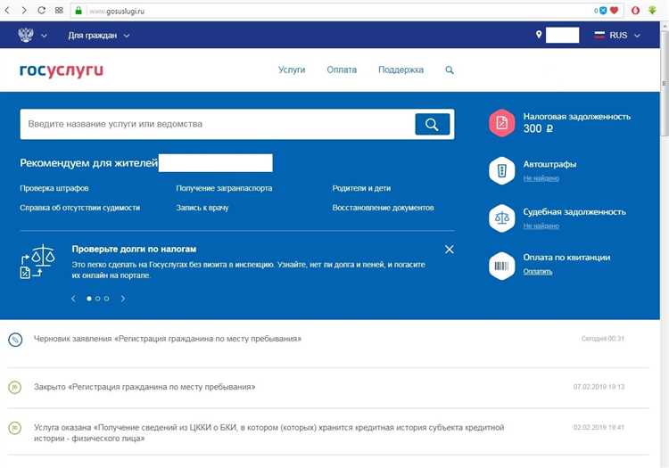Open Проверка штрафов link
This screenshot has height=468, width=669.
pyautogui.click(x=54, y=188)
